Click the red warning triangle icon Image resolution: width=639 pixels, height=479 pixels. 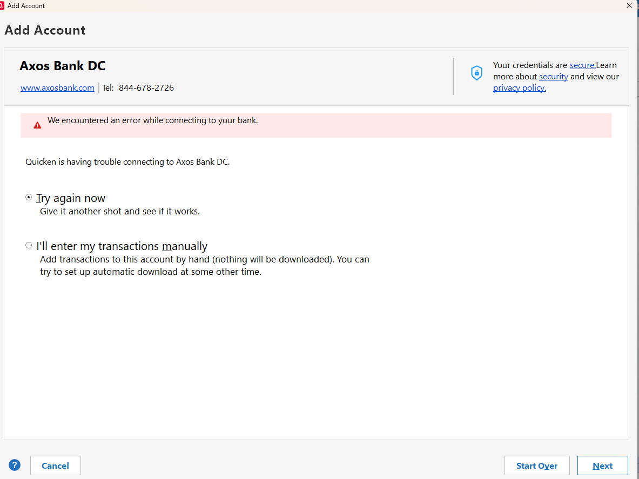coord(37,125)
